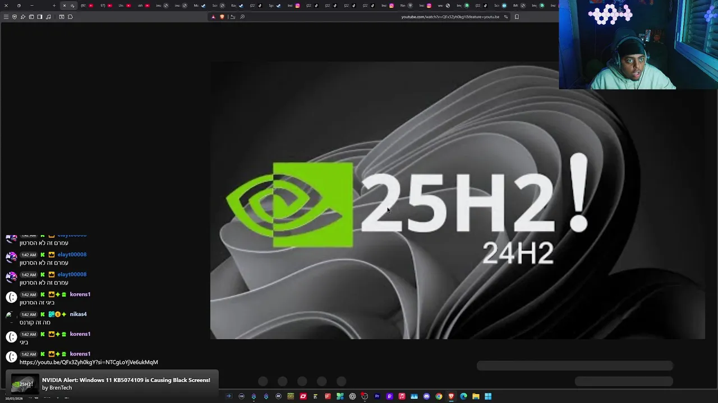The image size is (718, 403).
Task: Click the Brave browser taskbar icon
Action: tap(451, 396)
